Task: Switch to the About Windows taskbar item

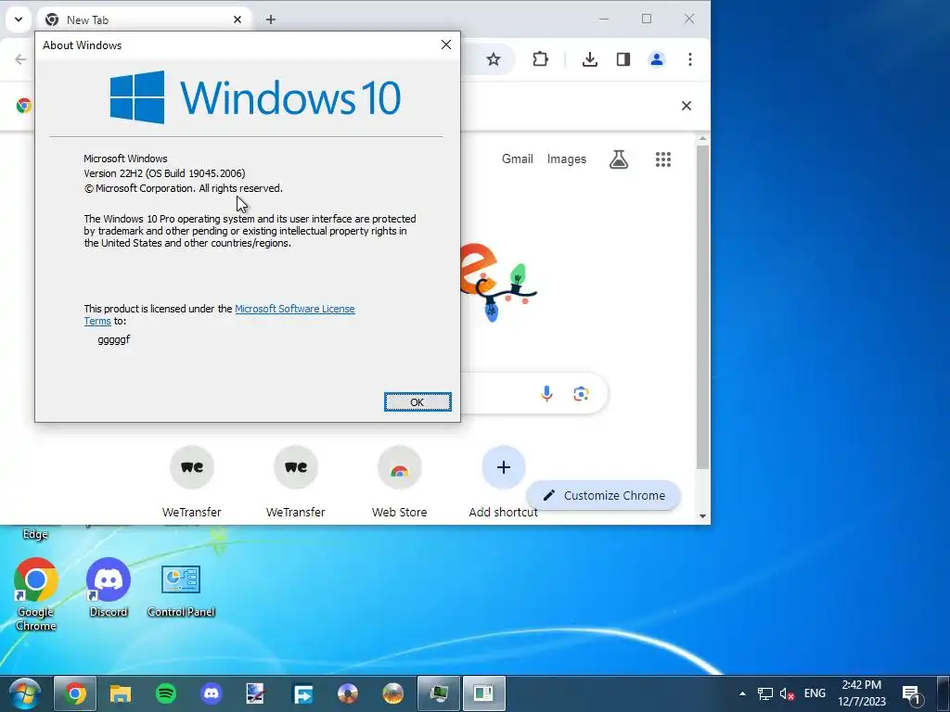Action: point(484,693)
